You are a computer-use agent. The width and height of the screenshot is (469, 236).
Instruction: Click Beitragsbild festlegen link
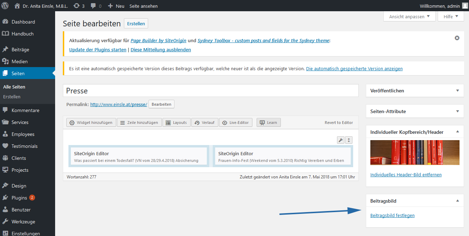pos(392,215)
